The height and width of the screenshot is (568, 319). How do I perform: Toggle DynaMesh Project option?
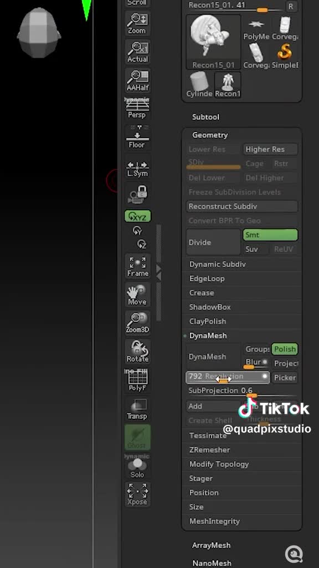tap(285, 363)
